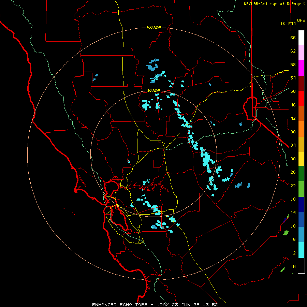Click the black TH threshold legend swatch
307x307 pixels.
[301, 265]
